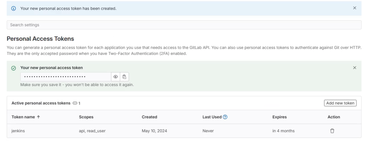Click the green success check icon

(13, 68)
